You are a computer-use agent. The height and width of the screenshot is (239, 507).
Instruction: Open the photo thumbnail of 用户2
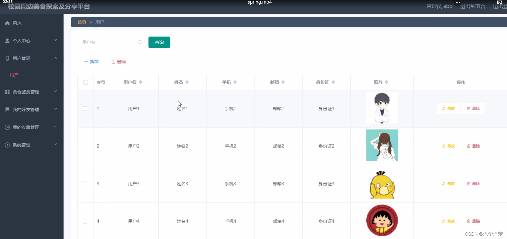tap(382, 145)
